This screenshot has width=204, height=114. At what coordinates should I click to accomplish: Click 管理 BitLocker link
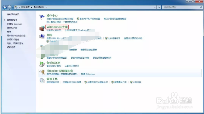pos(88,74)
